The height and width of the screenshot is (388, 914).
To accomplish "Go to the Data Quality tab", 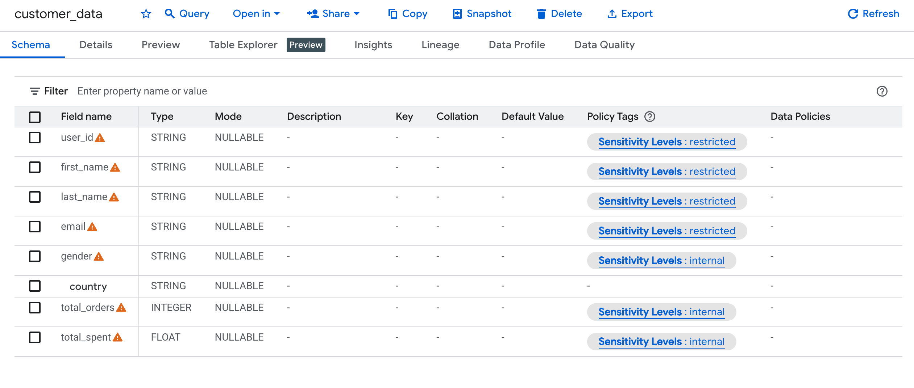I will pos(604,45).
